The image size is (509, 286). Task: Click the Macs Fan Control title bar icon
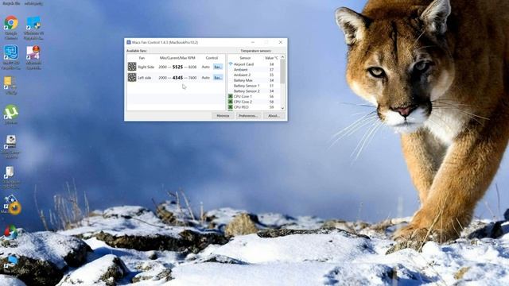click(x=129, y=42)
